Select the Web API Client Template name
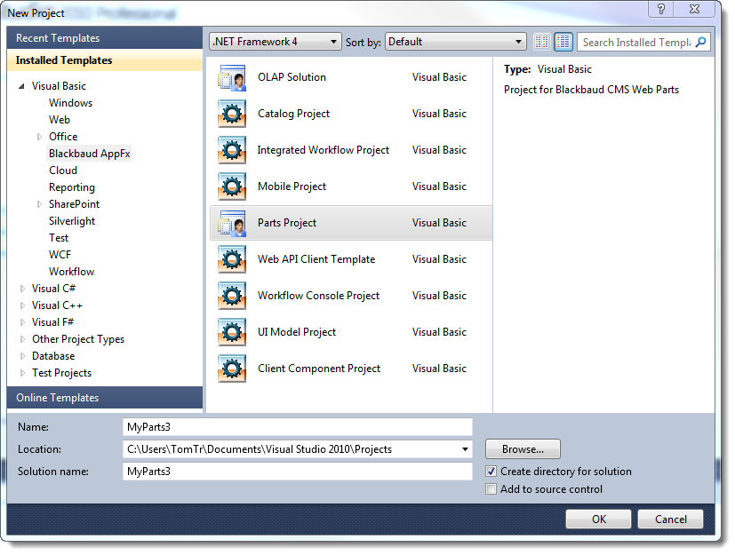This screenshot has width=735, height=555. coord(316,259)
